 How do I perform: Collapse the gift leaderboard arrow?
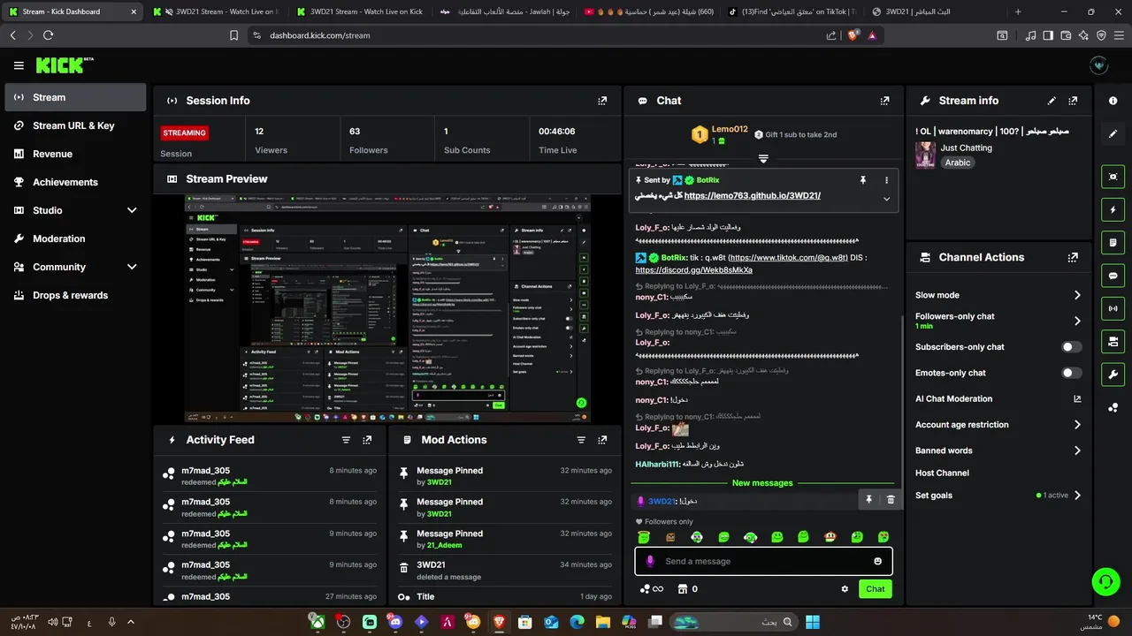coord(763,159)
